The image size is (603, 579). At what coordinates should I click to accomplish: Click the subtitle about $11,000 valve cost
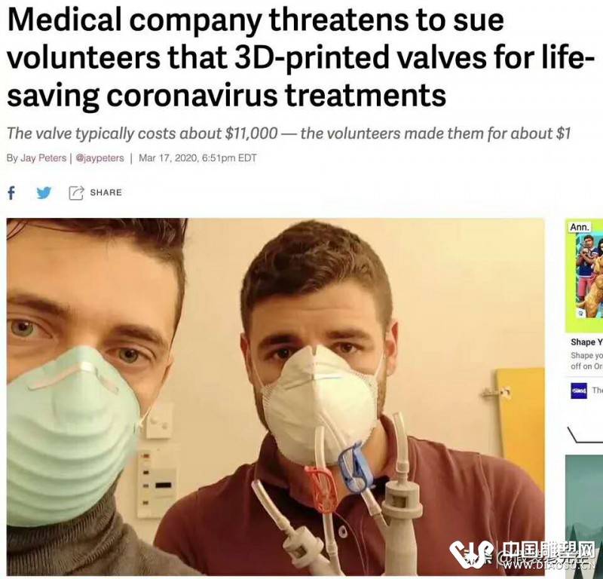[289, 133]
